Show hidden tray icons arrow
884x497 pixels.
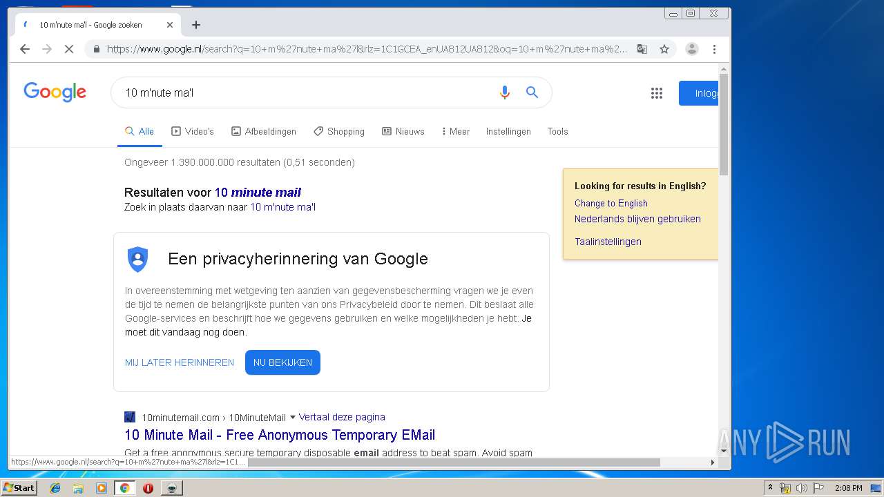[770, 487]
